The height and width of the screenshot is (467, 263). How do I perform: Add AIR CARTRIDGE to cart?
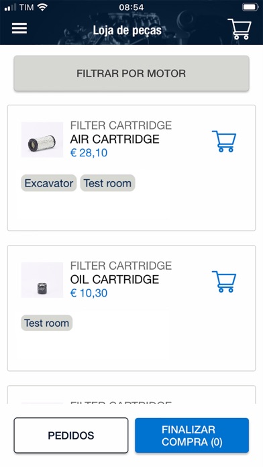224,141
